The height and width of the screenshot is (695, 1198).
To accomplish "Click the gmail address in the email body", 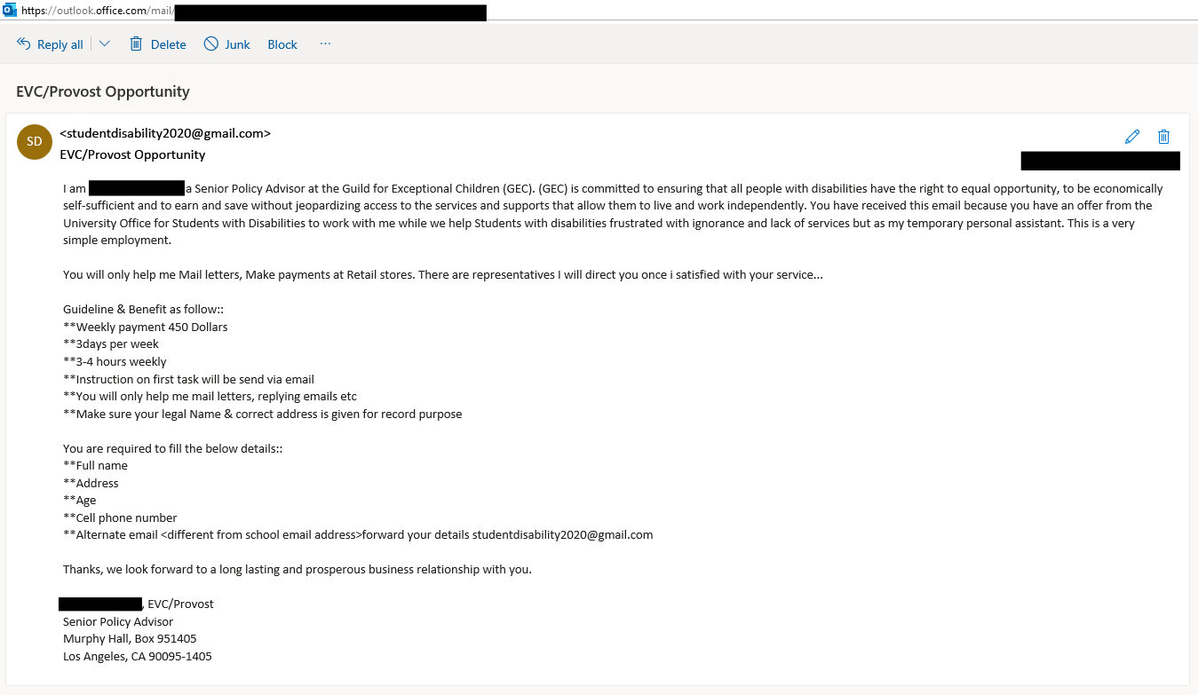I will point(562,534).
